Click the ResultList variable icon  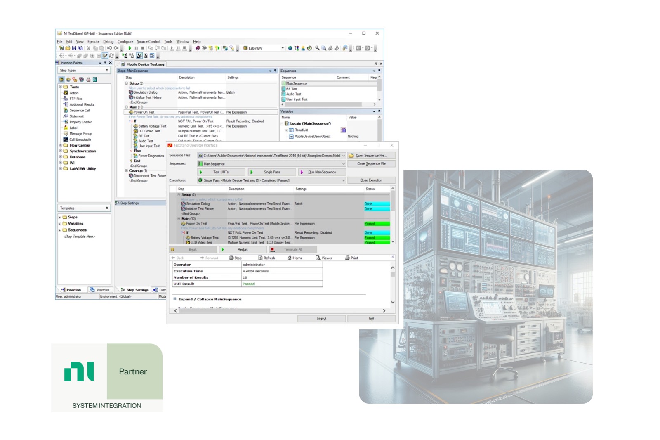tap(291, 130)
